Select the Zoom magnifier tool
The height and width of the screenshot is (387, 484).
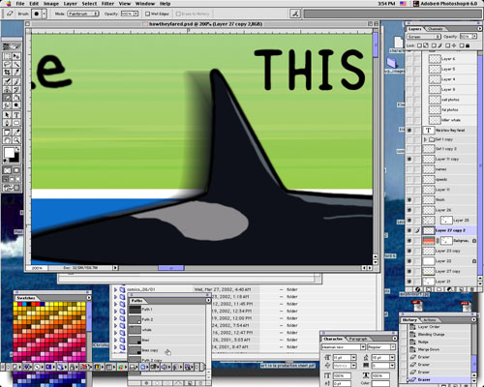(x=16, y=140)
